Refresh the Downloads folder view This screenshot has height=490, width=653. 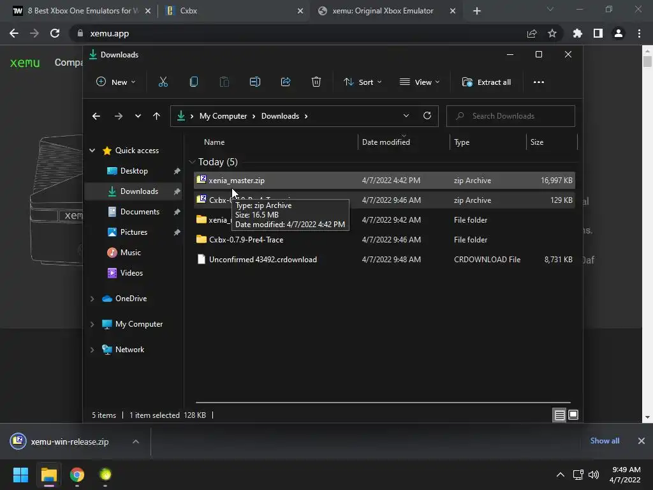427,116
